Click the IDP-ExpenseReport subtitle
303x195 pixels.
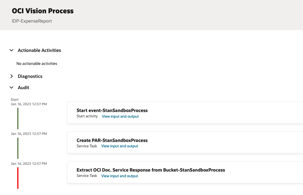click(x=32, y=21)
